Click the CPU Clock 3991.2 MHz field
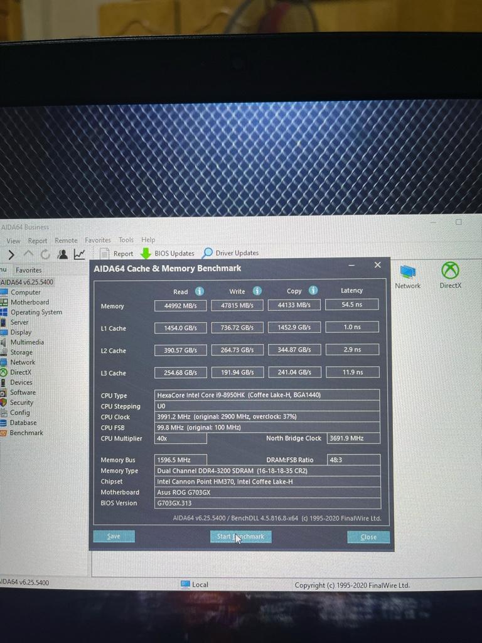The image size is (482, 643). [x=267, y=417]
